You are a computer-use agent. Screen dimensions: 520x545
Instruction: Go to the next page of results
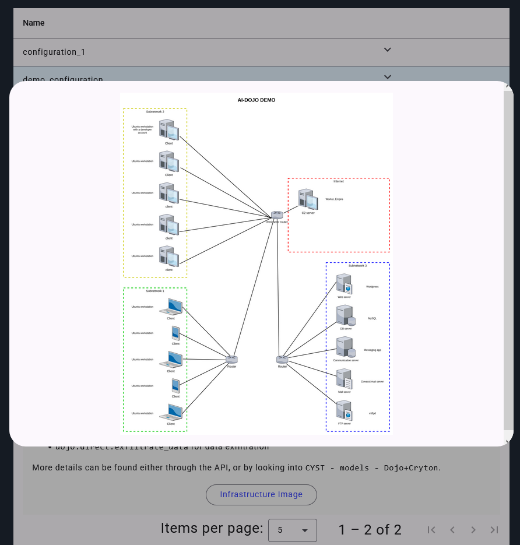[473, 530]
